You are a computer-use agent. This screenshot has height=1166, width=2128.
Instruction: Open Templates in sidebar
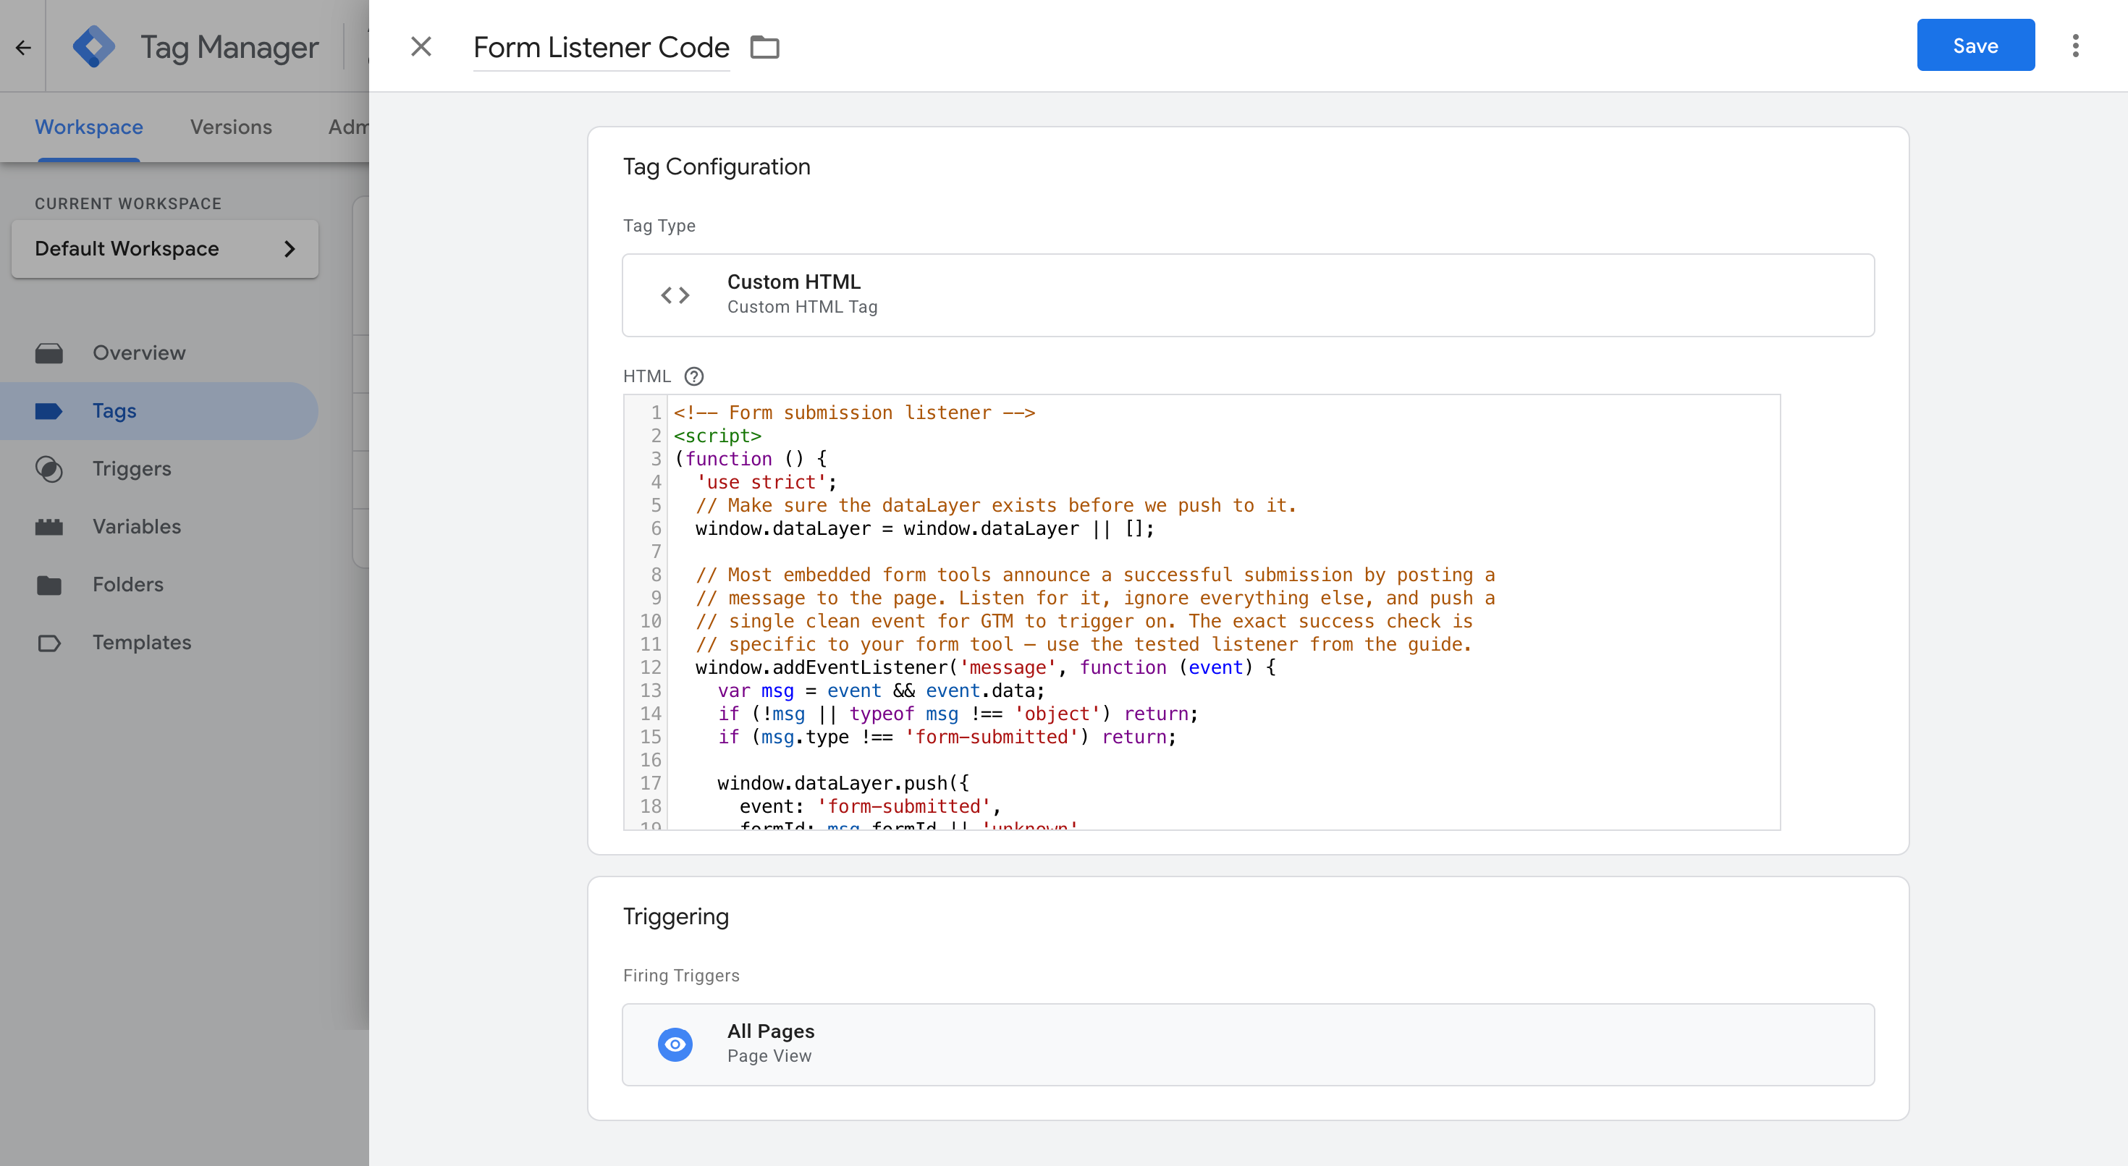142,642
